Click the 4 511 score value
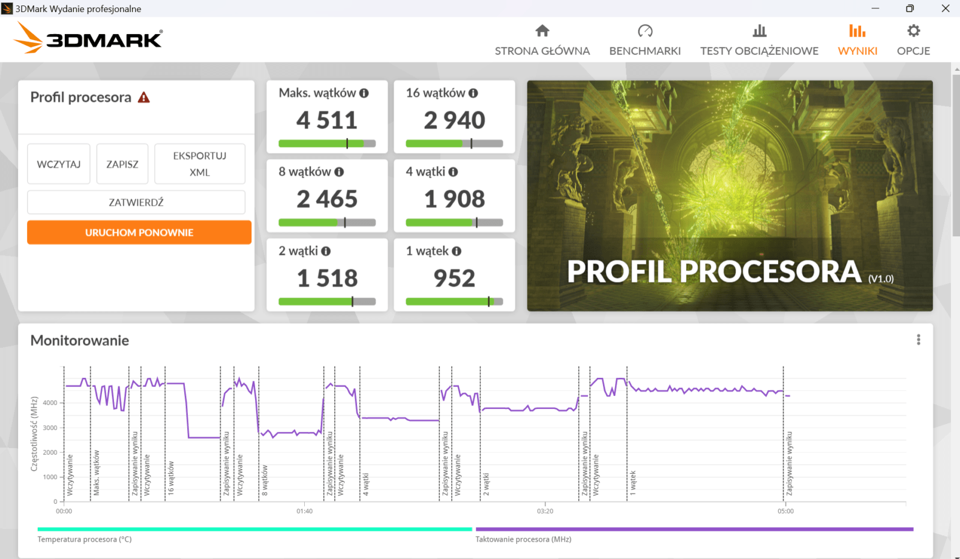Viewport: 960px width, 559px height. coord(327,121)
